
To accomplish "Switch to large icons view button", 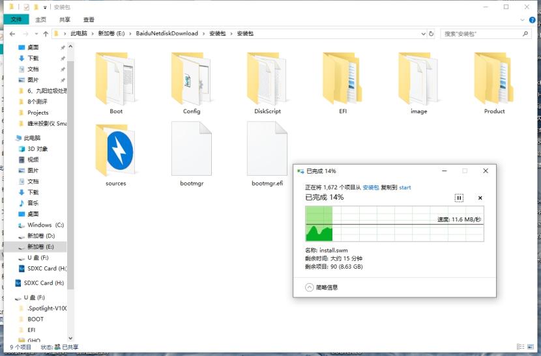I will pos(532,347).
